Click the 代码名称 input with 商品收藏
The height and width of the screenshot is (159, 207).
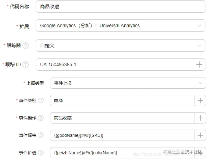coord(120,7)
